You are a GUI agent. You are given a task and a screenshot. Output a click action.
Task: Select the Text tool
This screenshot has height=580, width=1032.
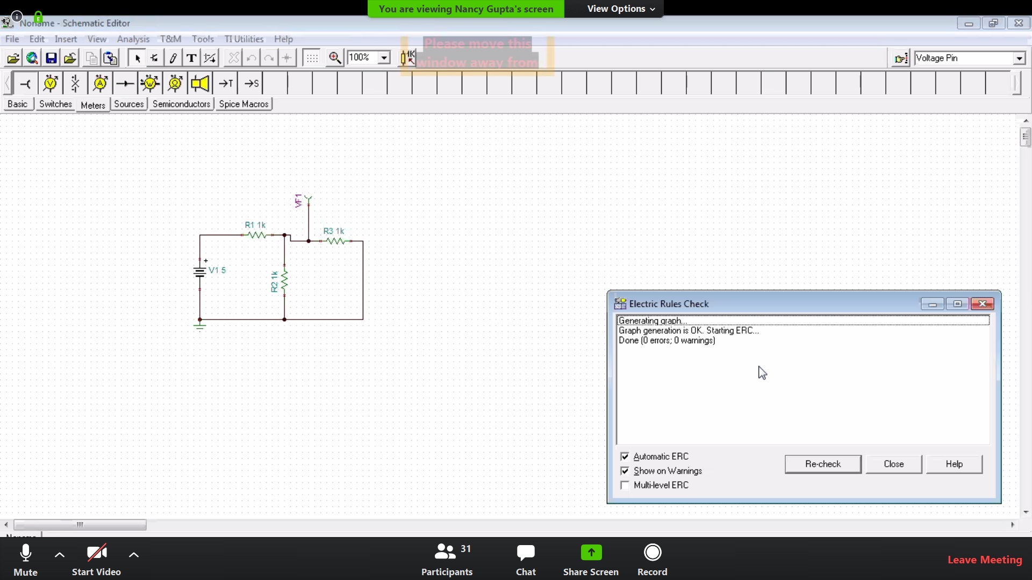[191, 58]
